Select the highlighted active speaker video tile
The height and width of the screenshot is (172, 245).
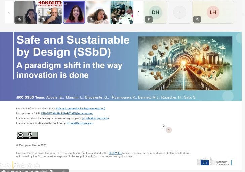(x=74, y=12)
